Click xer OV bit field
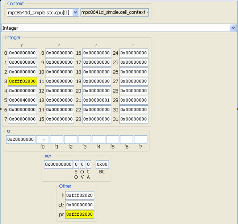The height and width of the screenshot is (224, 238). (x=82, y=164)
